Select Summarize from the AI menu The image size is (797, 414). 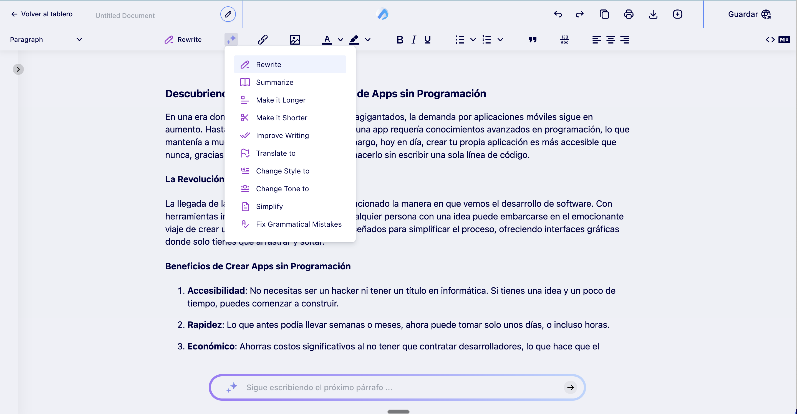(x=274, y=82)
